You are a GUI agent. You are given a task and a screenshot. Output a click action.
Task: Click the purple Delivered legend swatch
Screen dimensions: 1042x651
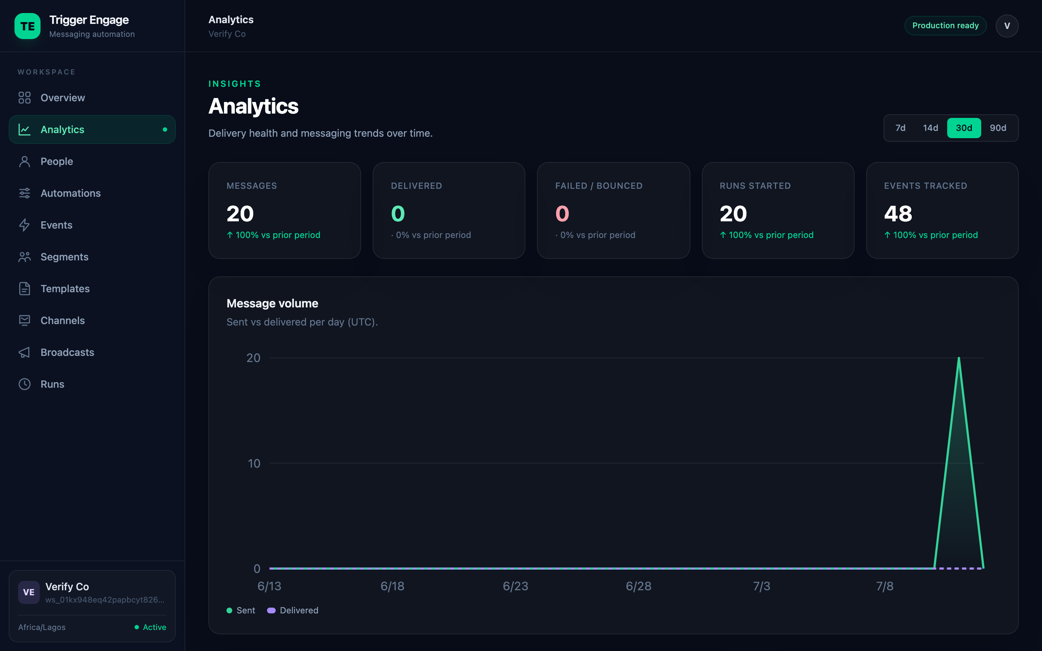coord(271,610)
